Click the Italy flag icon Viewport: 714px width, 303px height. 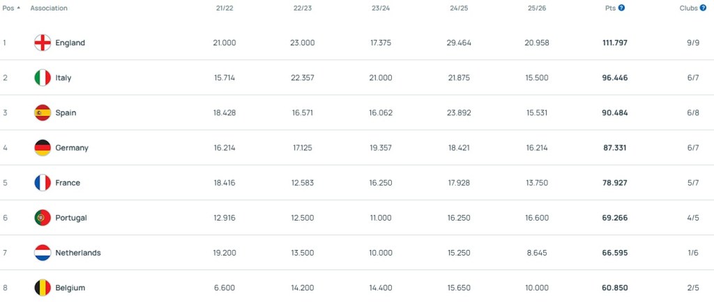(43, 77)
